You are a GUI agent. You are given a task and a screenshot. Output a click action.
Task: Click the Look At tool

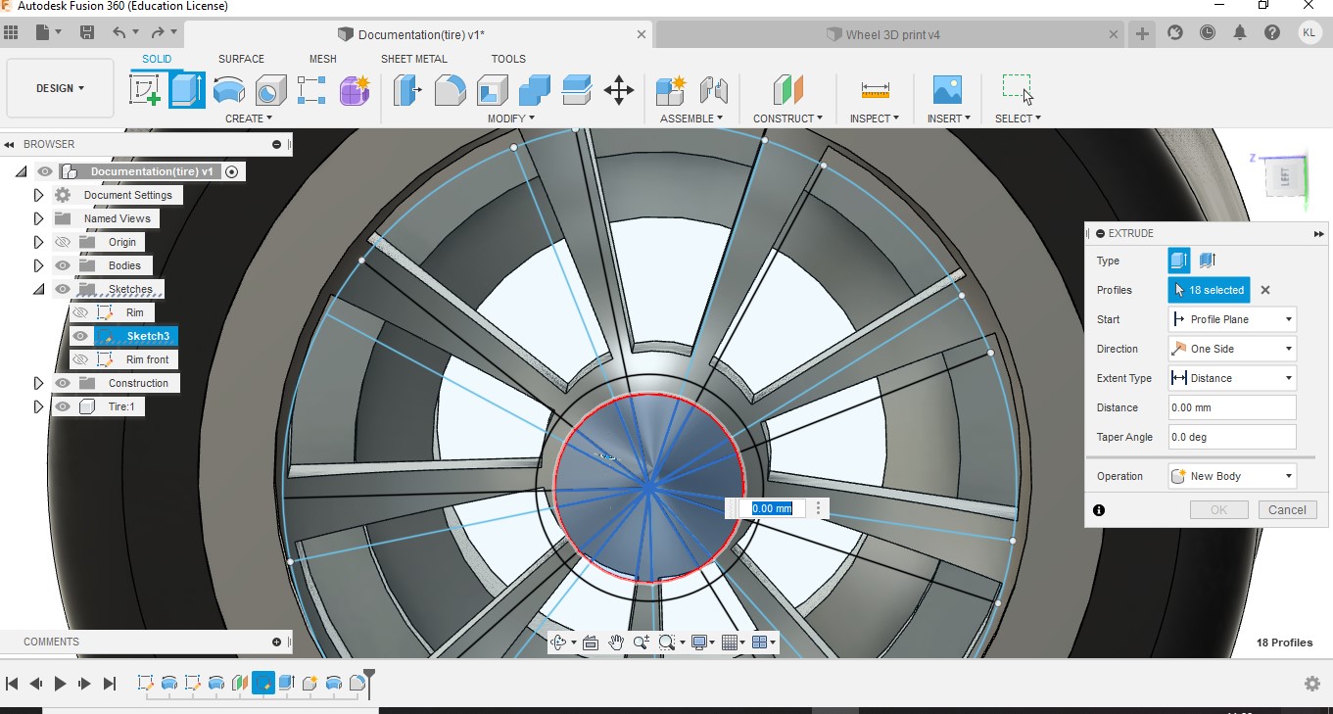click(591, 643)
